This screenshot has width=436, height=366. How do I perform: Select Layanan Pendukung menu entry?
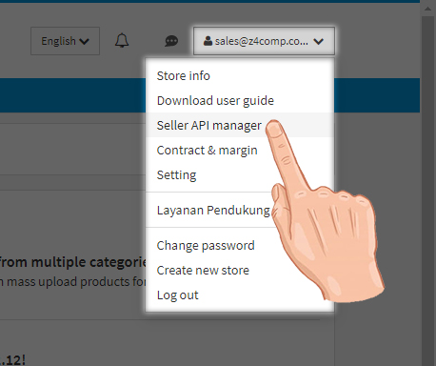click(x=240, y=210)
